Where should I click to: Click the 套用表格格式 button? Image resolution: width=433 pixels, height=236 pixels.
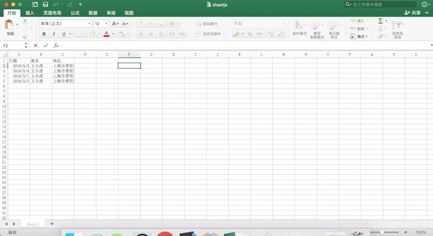317,30
